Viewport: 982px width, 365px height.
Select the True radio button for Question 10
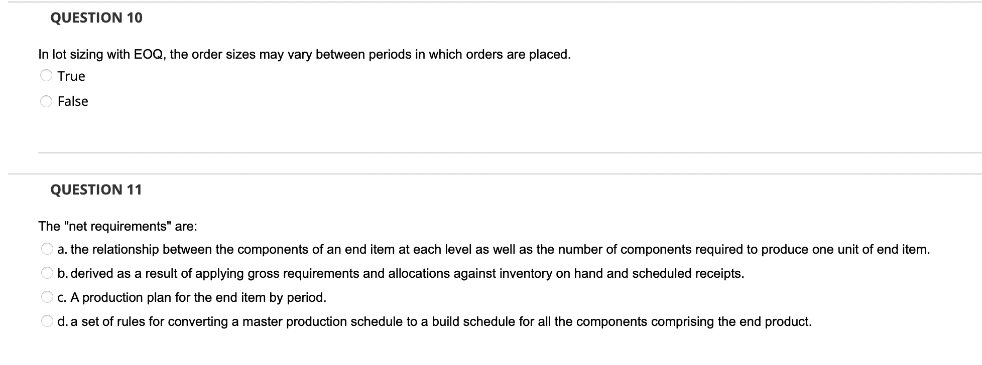tap(47, 76)
